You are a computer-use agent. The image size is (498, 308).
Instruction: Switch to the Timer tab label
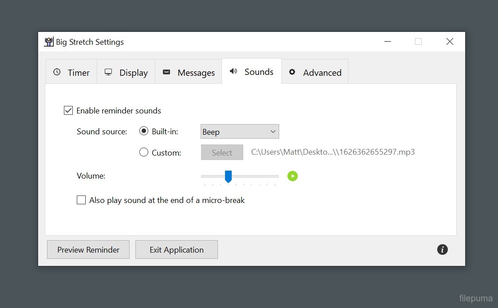[x=79, y=73]
